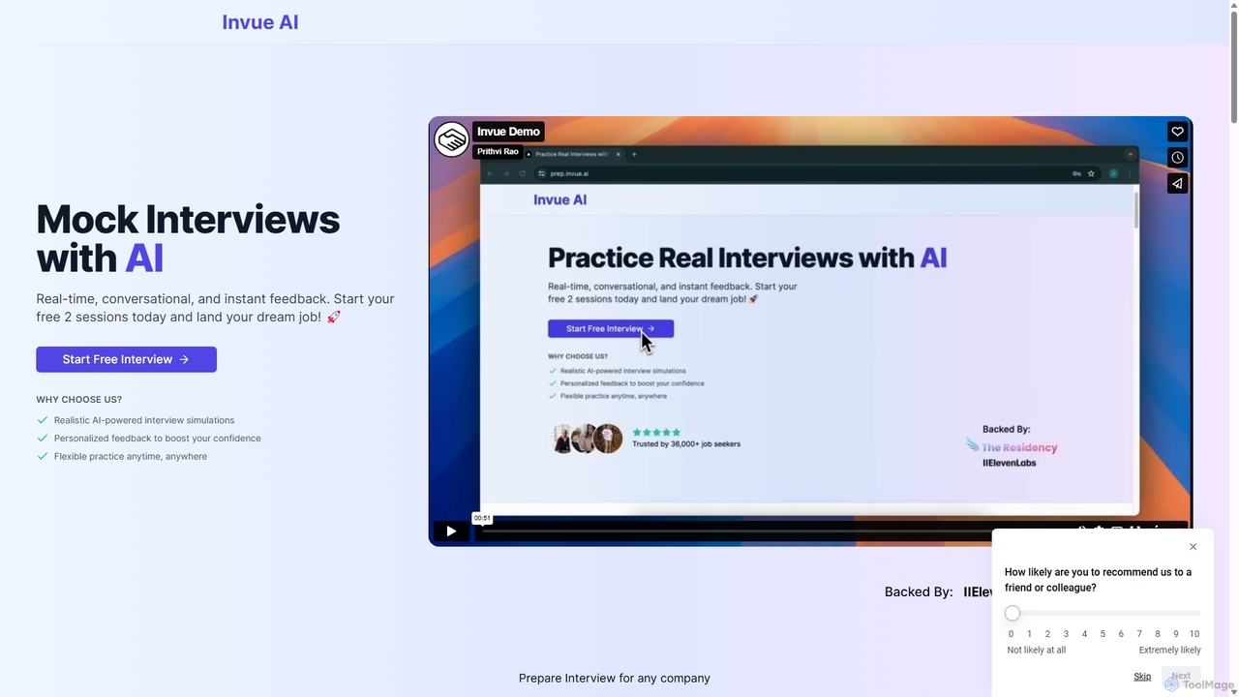Click "Personalized feedback to boost your confidence" text
This screenshot has width=1239, height=697.
click(157, 439)
